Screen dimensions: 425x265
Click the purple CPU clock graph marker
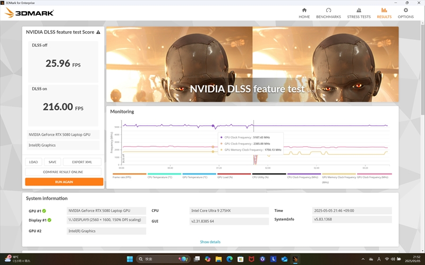pyautogui.click(x=213, y=126)
